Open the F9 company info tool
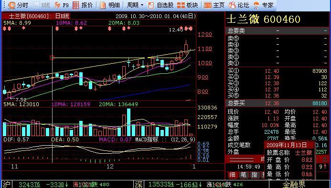The height and width of the screenshot is (188, 331). (x=62, y=5)
